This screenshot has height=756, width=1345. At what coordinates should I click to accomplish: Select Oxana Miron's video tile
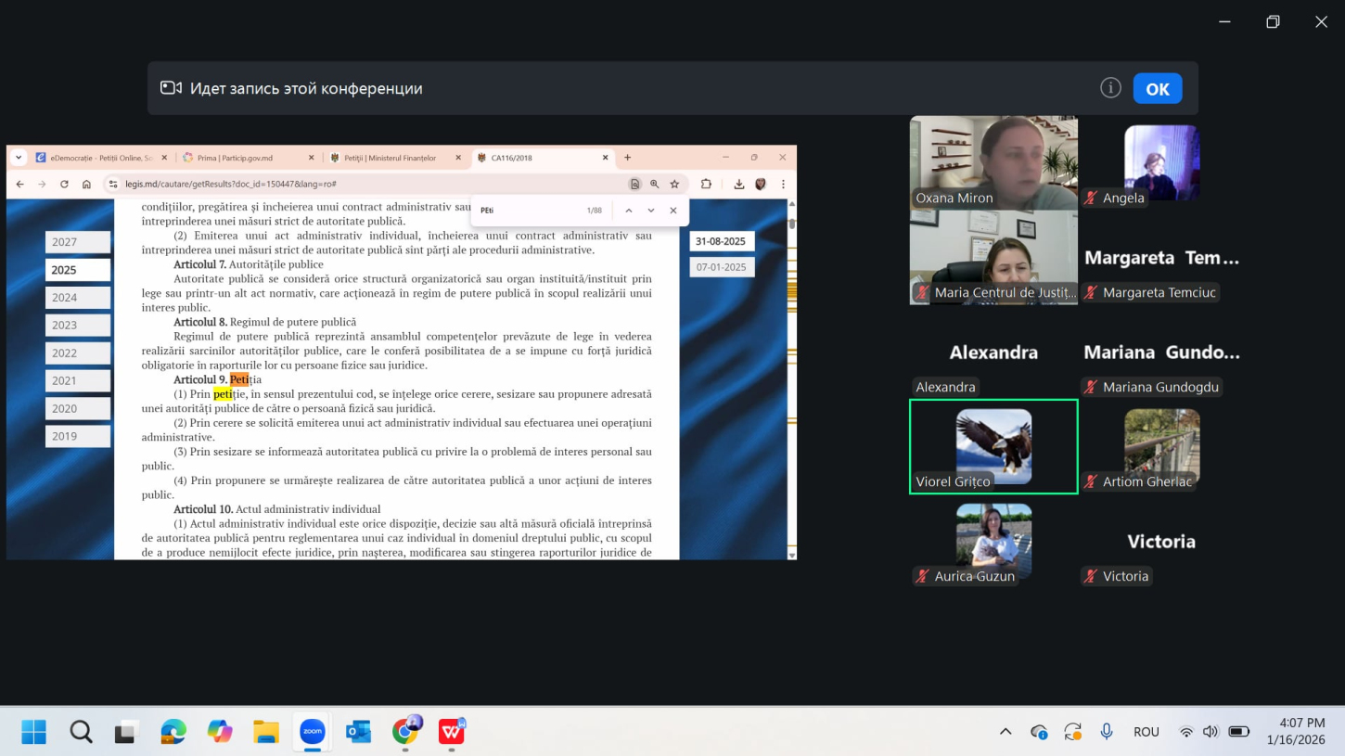[993, 162]
